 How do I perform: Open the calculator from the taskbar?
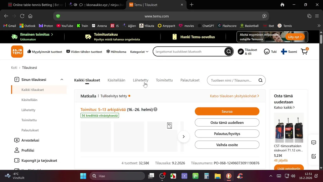coord(206,176)
